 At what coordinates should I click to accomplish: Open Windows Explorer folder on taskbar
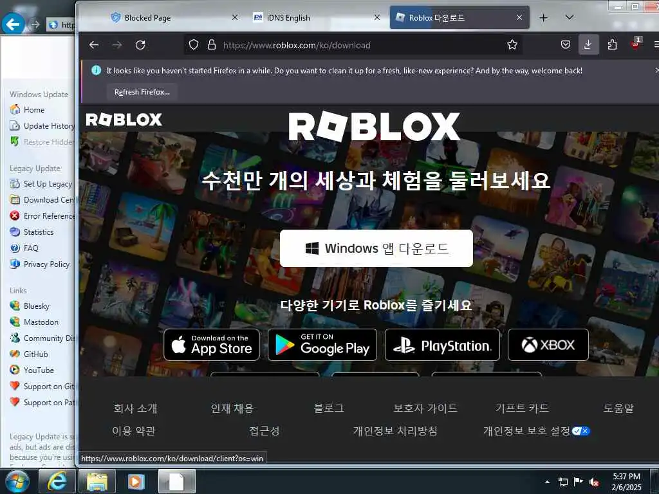click(97, 481)
